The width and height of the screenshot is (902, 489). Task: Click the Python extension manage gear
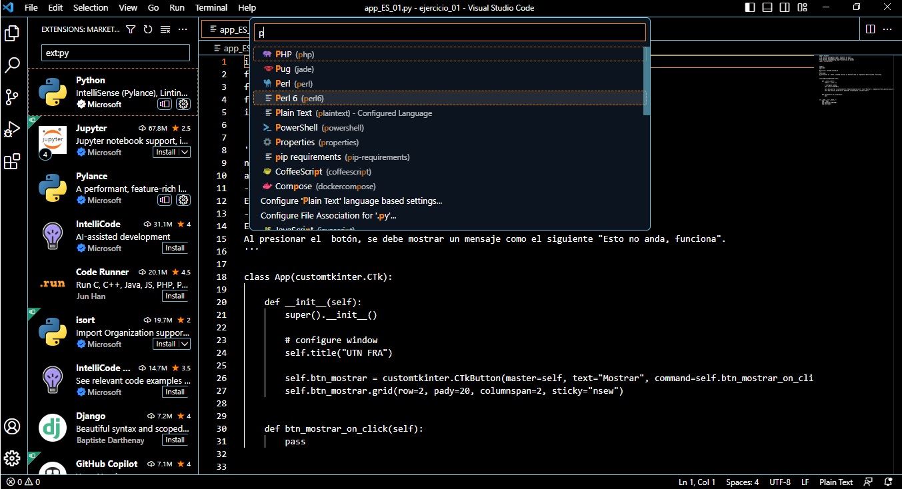tap(183, 104)
